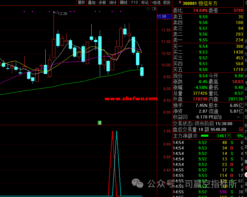The image size is (247, 197).
Task: Select the 画线 drawing tool
Action: (124, 2)
